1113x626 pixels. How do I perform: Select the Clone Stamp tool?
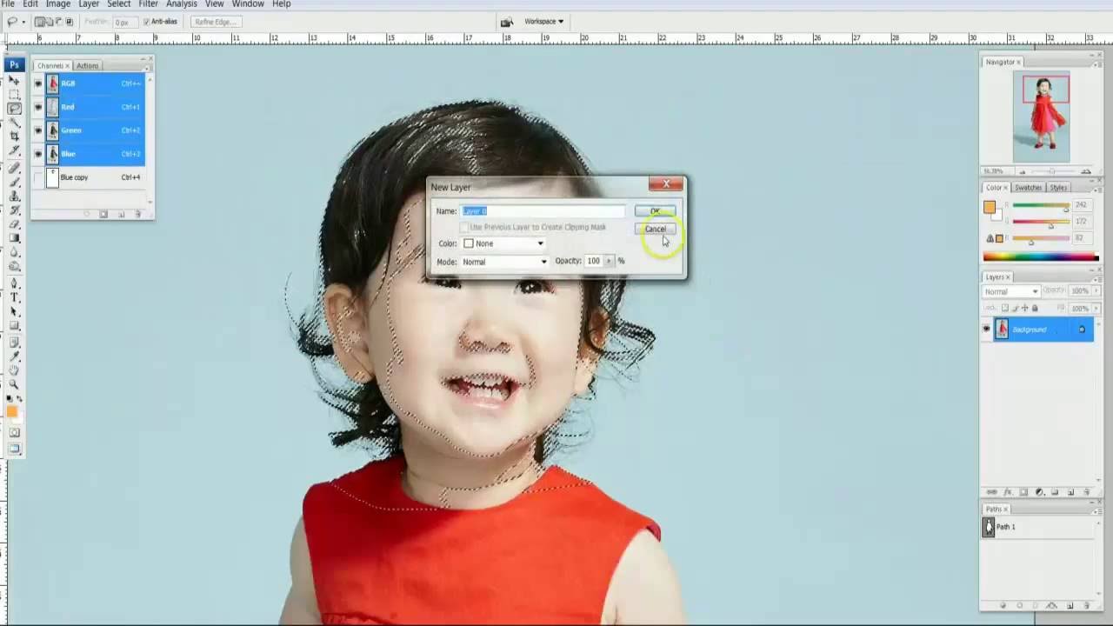pos(15,196)
